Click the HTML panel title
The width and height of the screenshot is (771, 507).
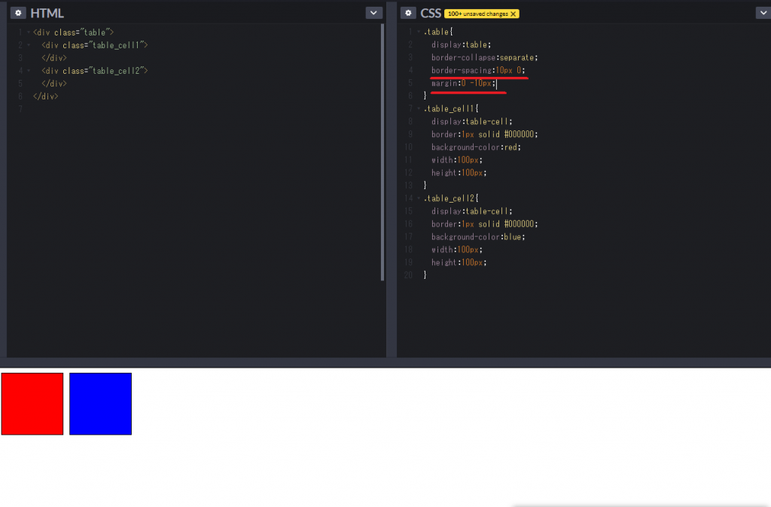point(47,14)
